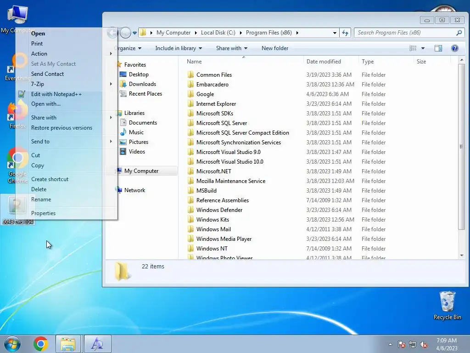Viewport: 470px width, 353px height.
Task: Expand Share with toolbar dropdown
Action: [x=232, y=48]
